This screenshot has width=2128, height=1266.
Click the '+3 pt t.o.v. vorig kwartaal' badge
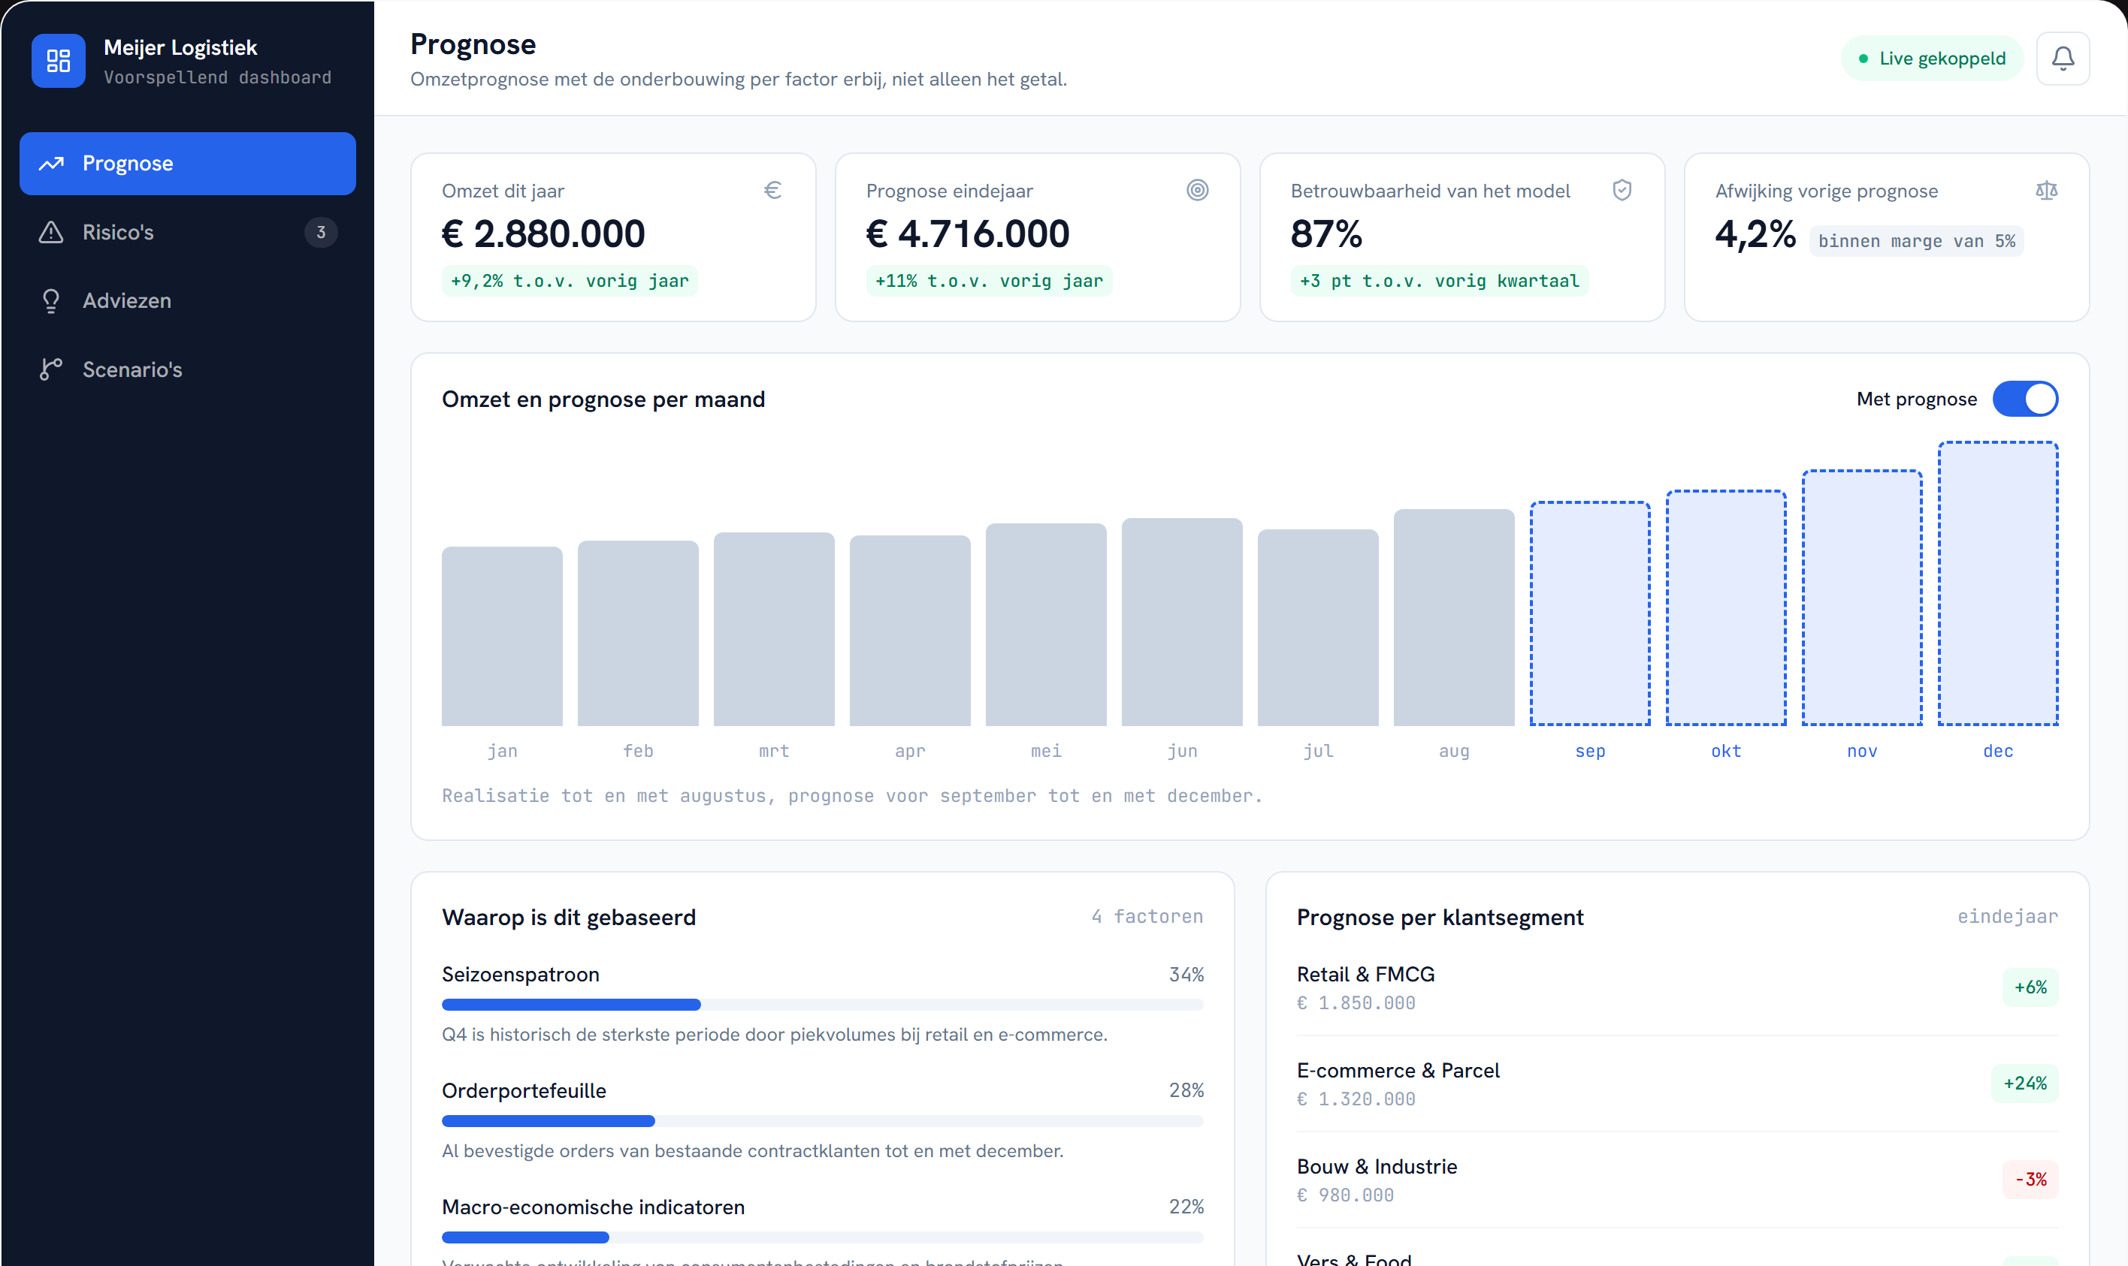click(x=1439, y=281)
